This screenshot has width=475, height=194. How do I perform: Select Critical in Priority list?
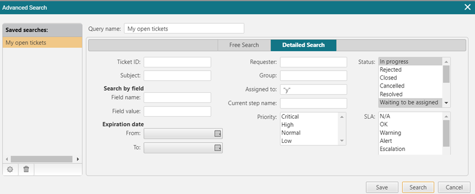pyautogui.click(x=309, y=117)
